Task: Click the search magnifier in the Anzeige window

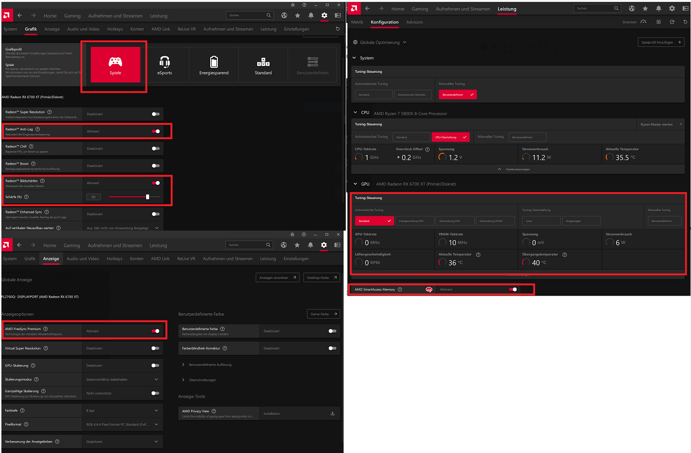Action: tap(268, 245)
